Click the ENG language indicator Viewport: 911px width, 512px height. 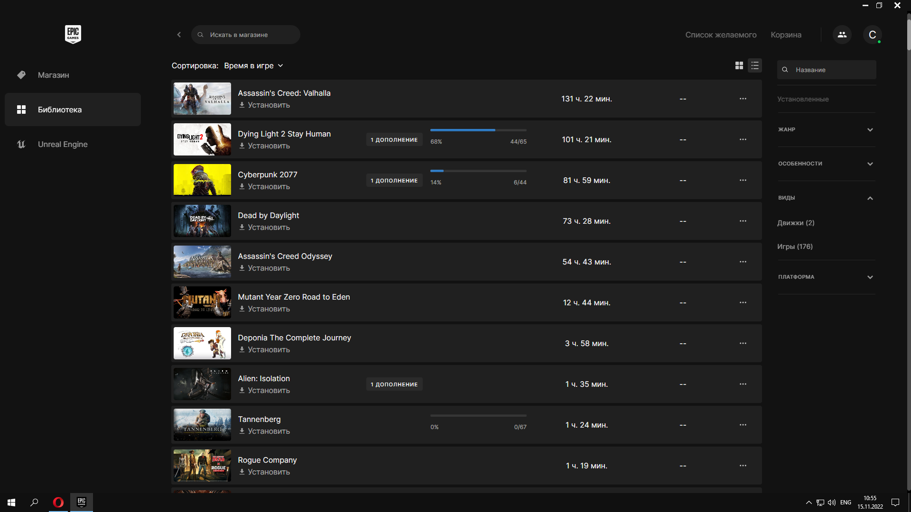click(846, 503)
